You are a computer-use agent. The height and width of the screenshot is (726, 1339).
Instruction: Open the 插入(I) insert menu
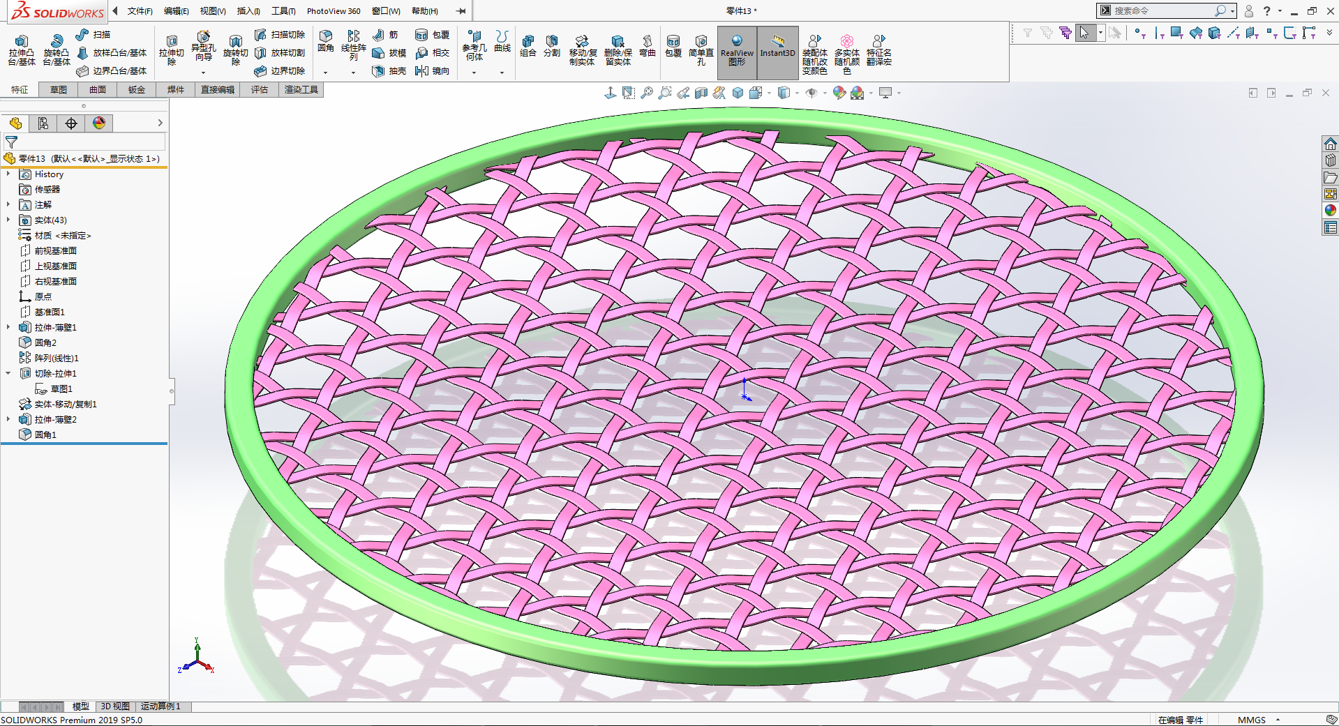click(x=248, y=11)
